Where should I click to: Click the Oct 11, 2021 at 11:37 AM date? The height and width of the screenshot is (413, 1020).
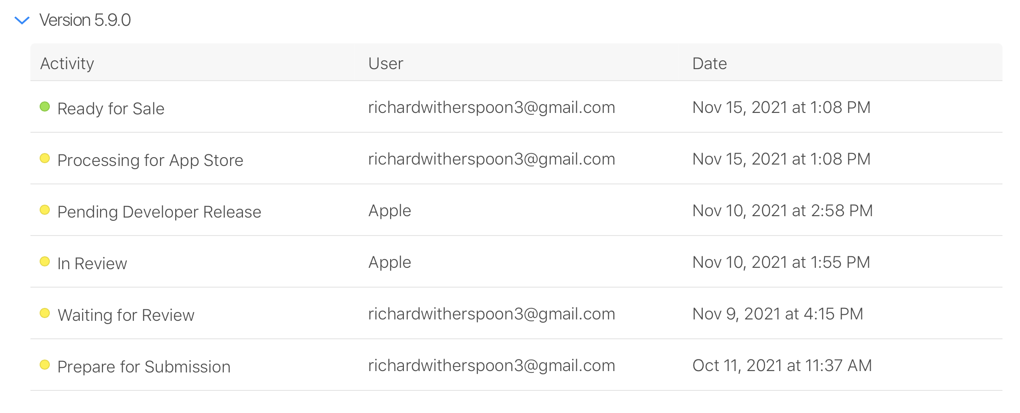[x=782, y=366]
